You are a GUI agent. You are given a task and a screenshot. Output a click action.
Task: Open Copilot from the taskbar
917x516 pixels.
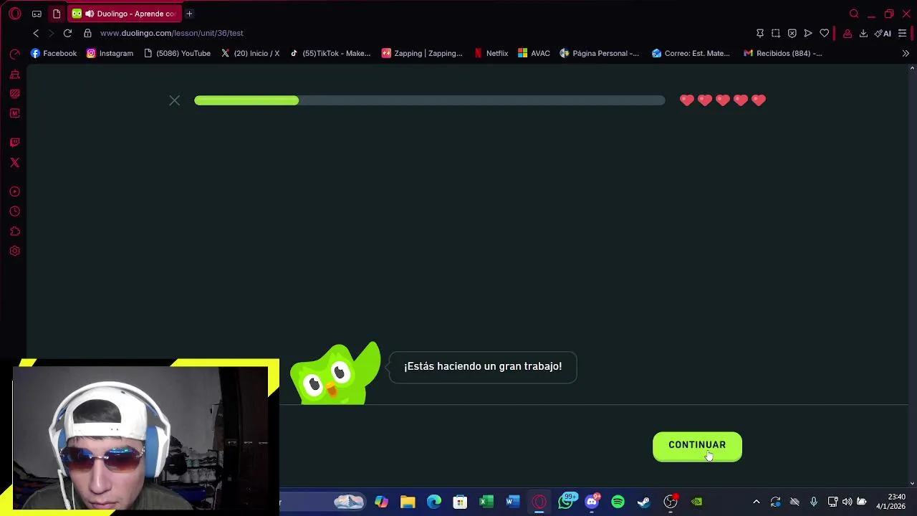coord(381,502)
